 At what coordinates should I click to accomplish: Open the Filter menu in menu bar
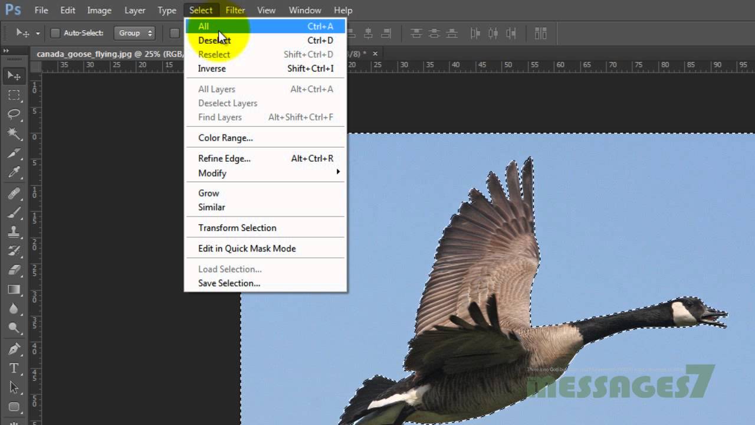click(235, 10)
